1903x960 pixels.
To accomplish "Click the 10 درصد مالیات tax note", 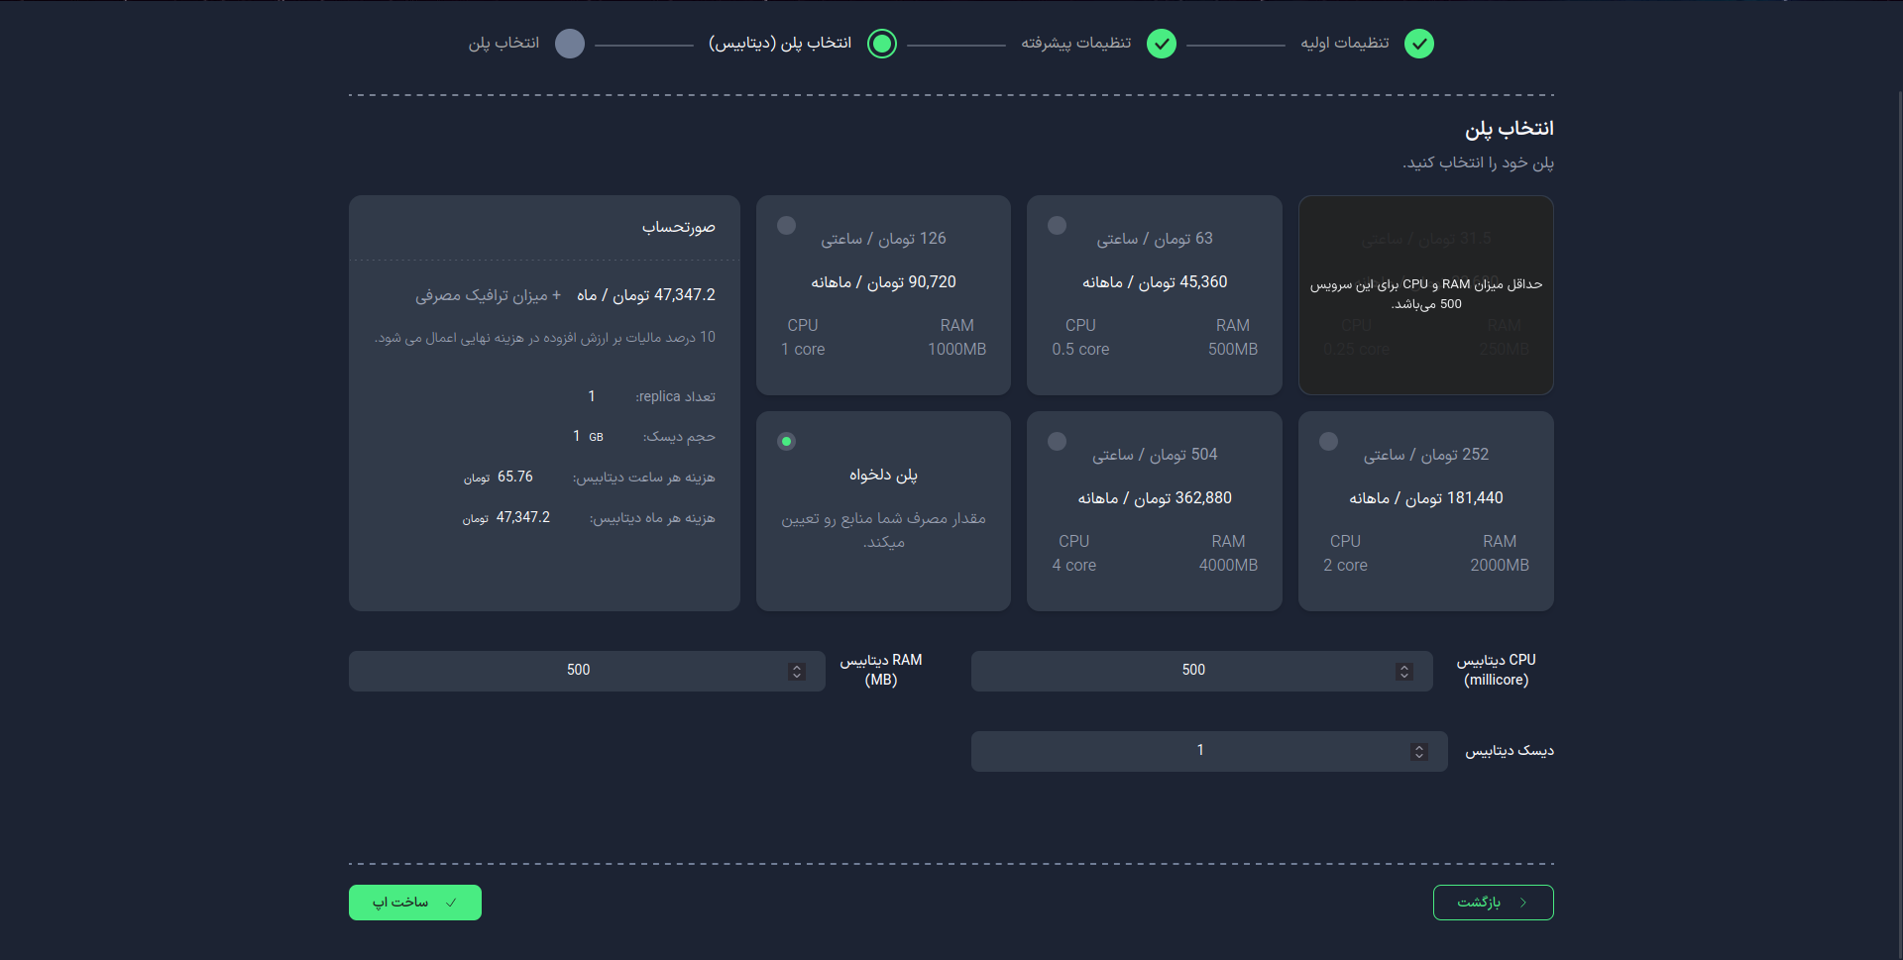I will (x=544, y=338).
